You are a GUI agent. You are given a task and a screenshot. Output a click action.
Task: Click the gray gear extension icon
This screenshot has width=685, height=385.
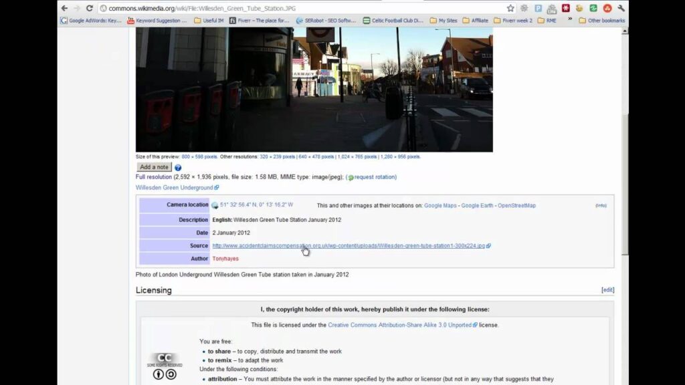pyautogui.click(x=524, y=8)
